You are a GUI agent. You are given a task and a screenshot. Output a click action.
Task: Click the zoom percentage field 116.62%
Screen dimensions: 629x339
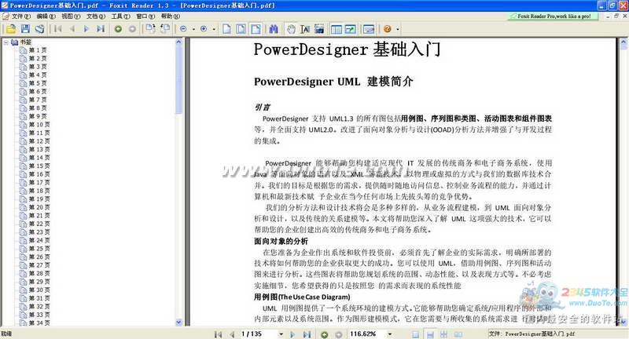click(366, 334)
